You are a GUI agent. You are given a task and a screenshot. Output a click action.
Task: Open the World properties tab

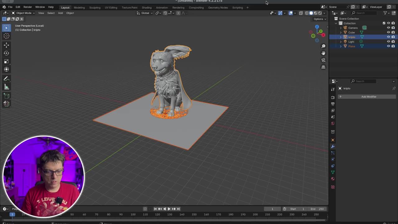point(333,124)
